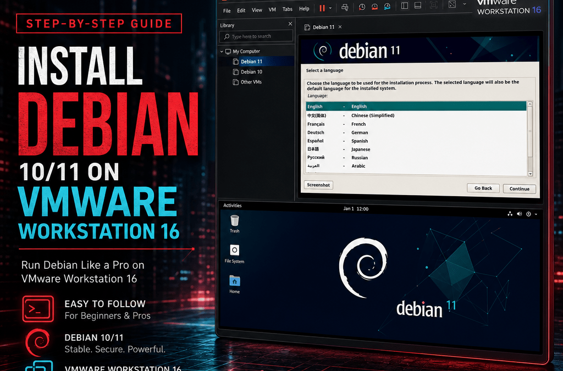Select Chinese (Simplified) language row
Image resolution: width=563 pixels, height=371 pixels.
[x=416, y=115]
